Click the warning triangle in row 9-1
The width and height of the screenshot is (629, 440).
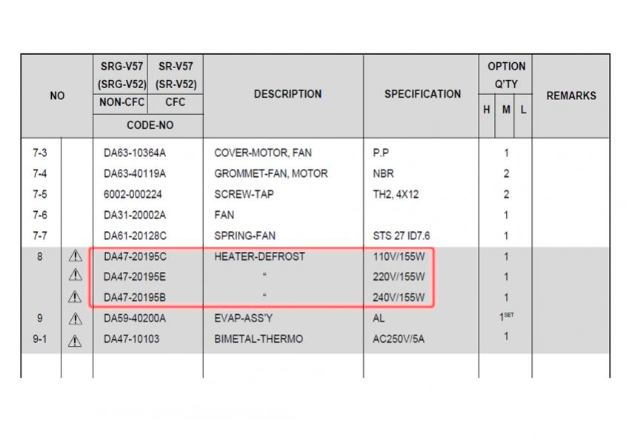point(75,340)
